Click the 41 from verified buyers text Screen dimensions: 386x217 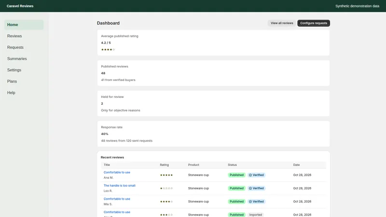(118, 80)
